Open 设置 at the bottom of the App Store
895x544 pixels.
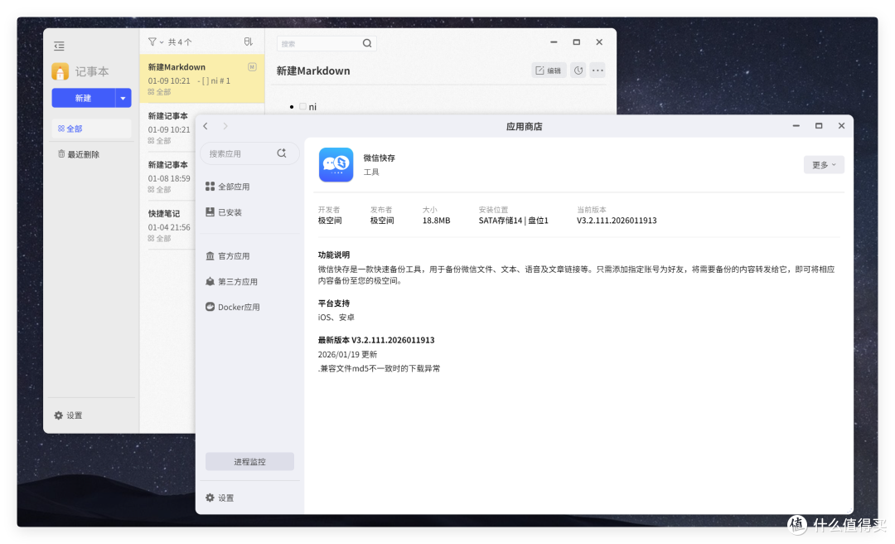(x=220, y=498)
